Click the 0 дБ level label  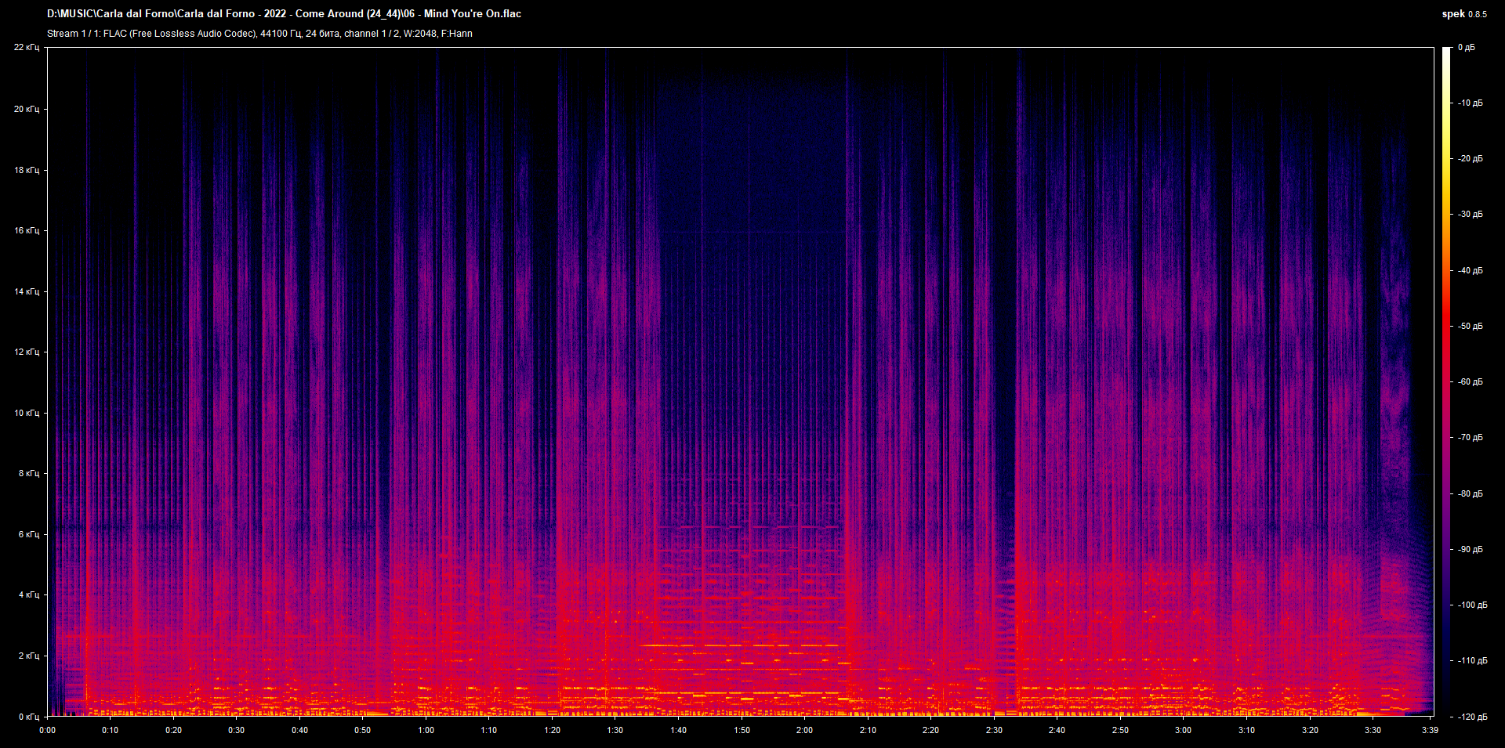[x=1467, y=48]
